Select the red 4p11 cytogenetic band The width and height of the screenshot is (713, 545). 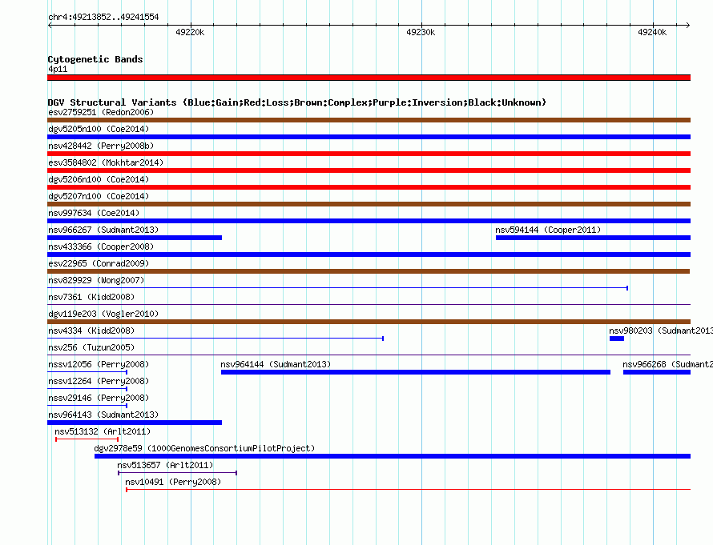(369, 78)
